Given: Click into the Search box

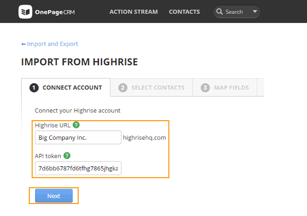Looking at the screenshot, I should 236,11.
